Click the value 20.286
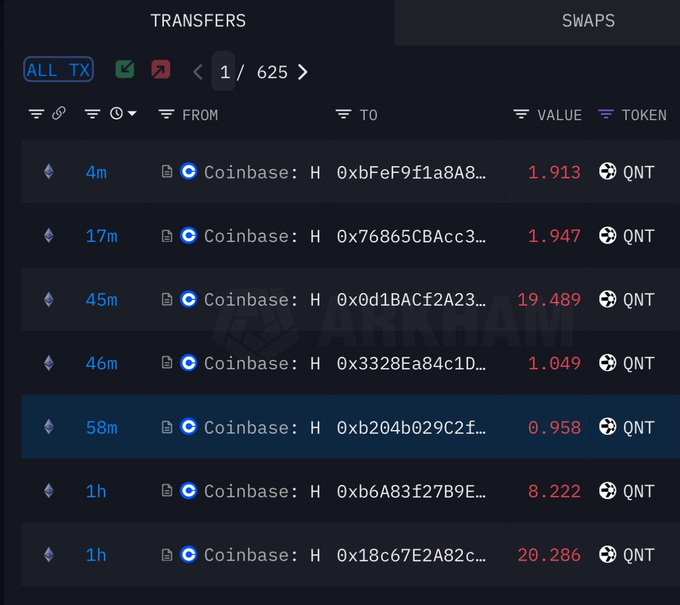680x605 pixels. (549, 555)
